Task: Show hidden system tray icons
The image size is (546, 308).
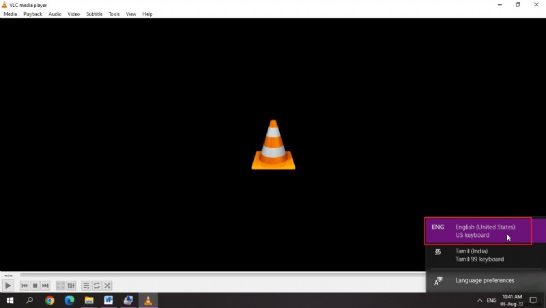Action: [480, 300]
